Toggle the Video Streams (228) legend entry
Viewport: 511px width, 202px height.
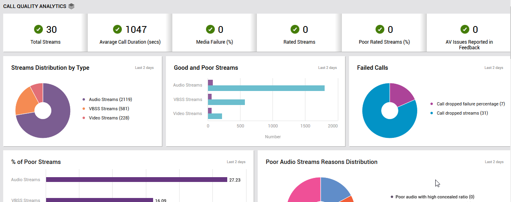tap(106, 118)
